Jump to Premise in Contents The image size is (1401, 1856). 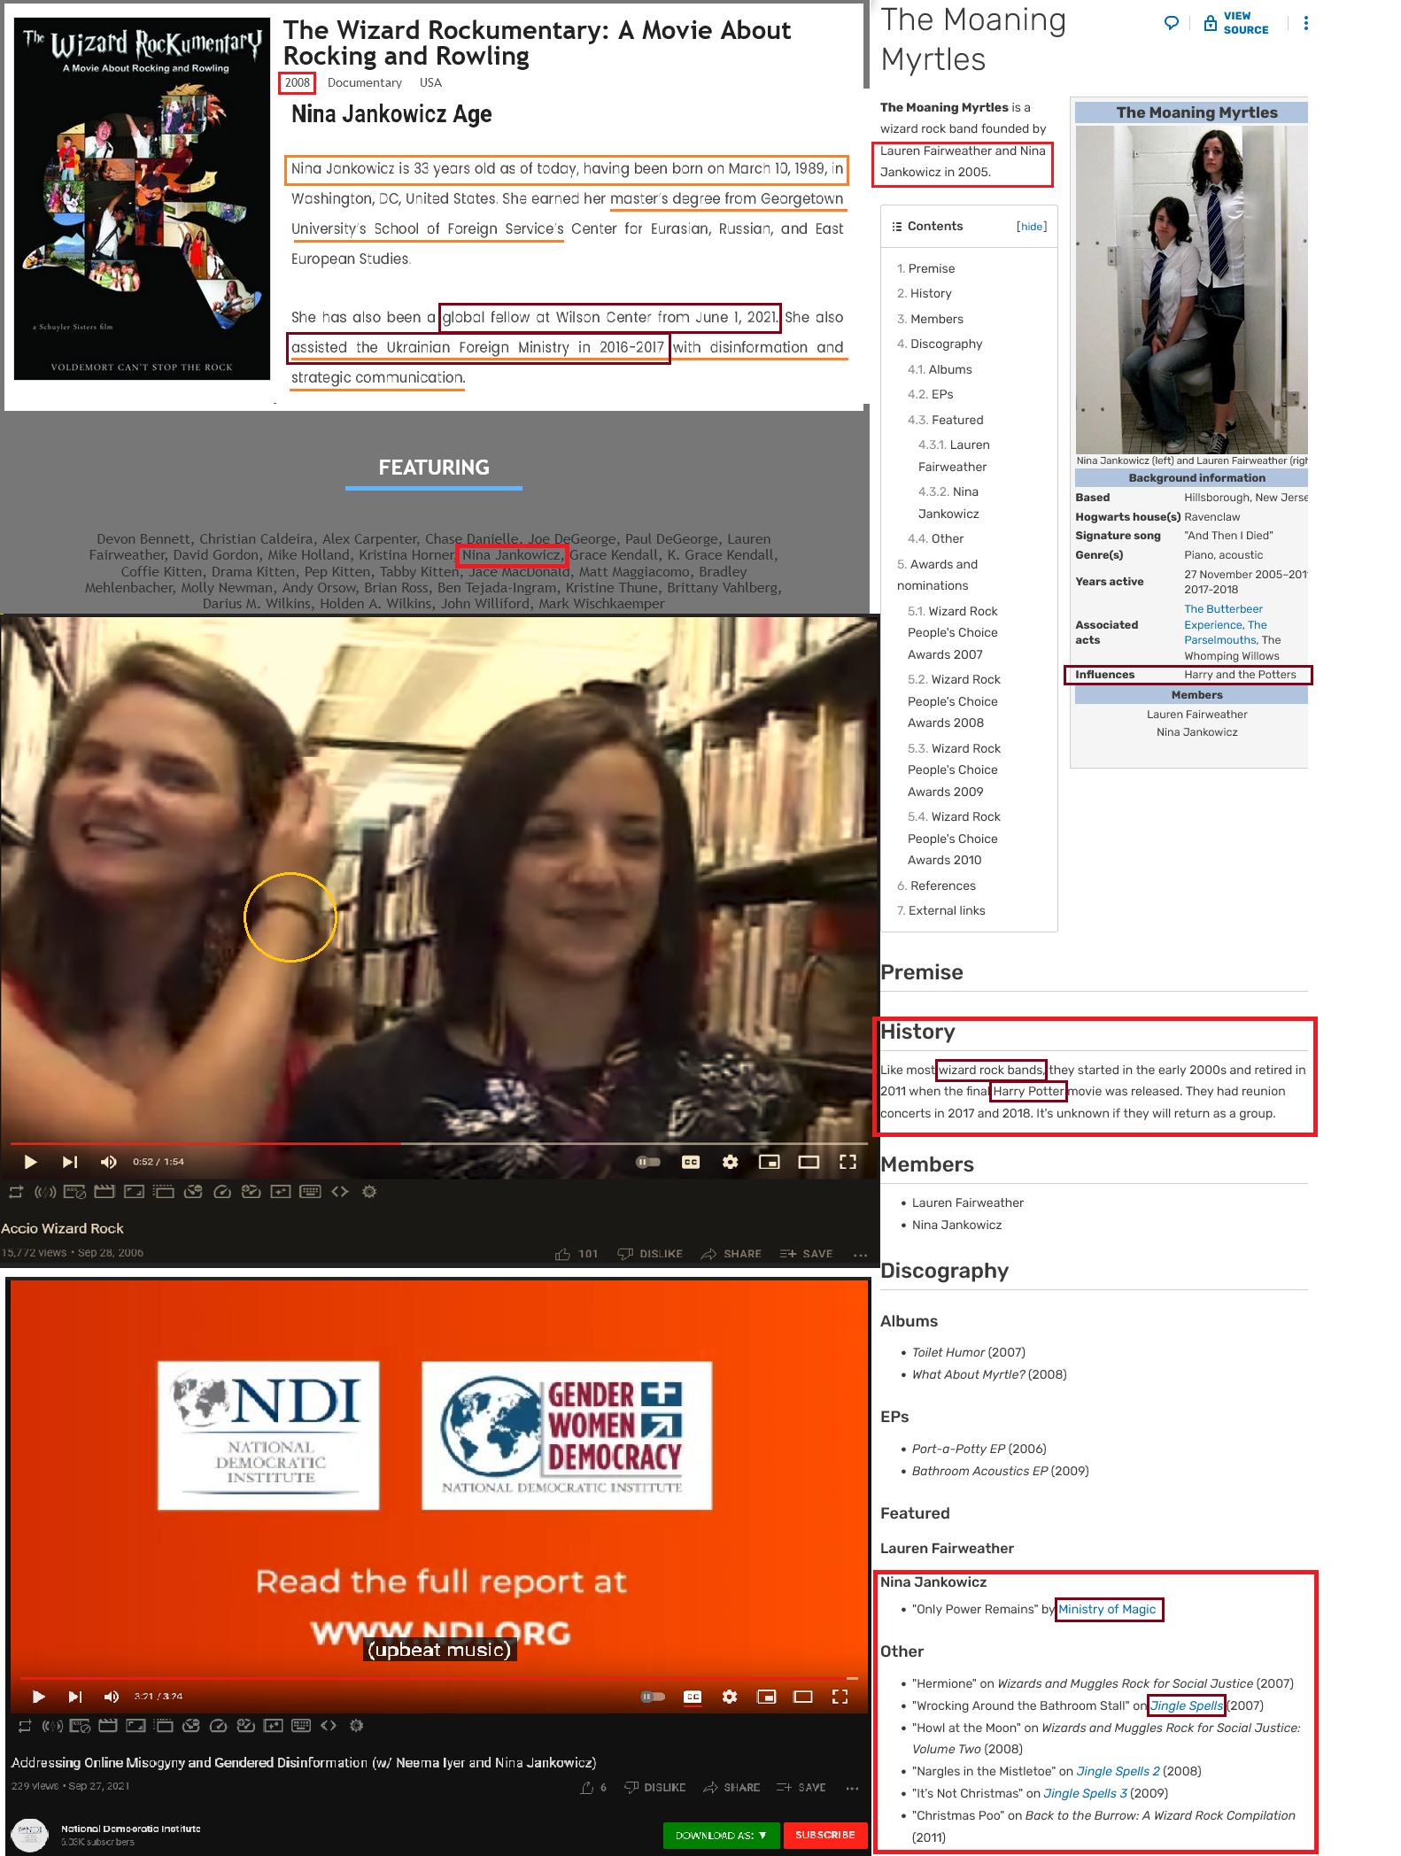click(x=925, y=268)
